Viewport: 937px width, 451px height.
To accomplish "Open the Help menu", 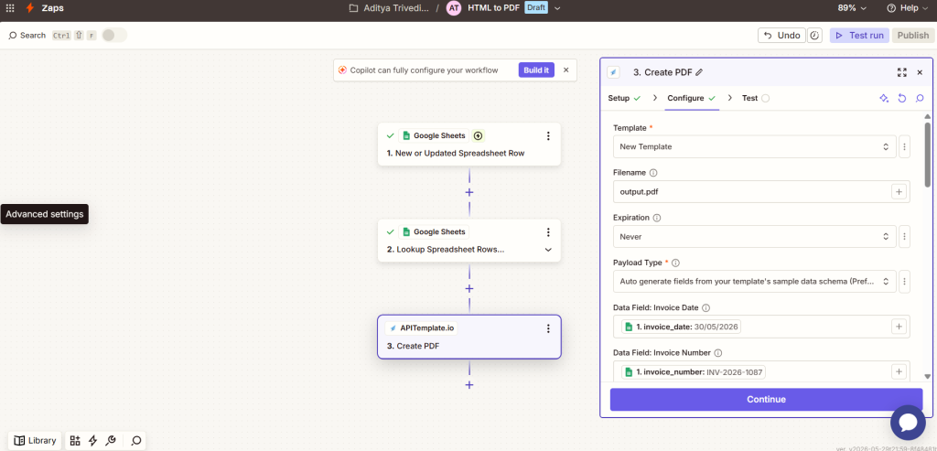I will 907,8.
